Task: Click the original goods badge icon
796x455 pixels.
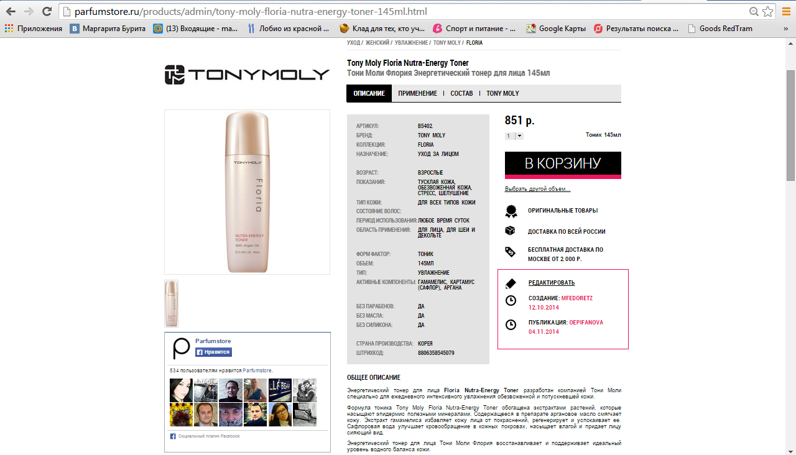Action: 511,211
